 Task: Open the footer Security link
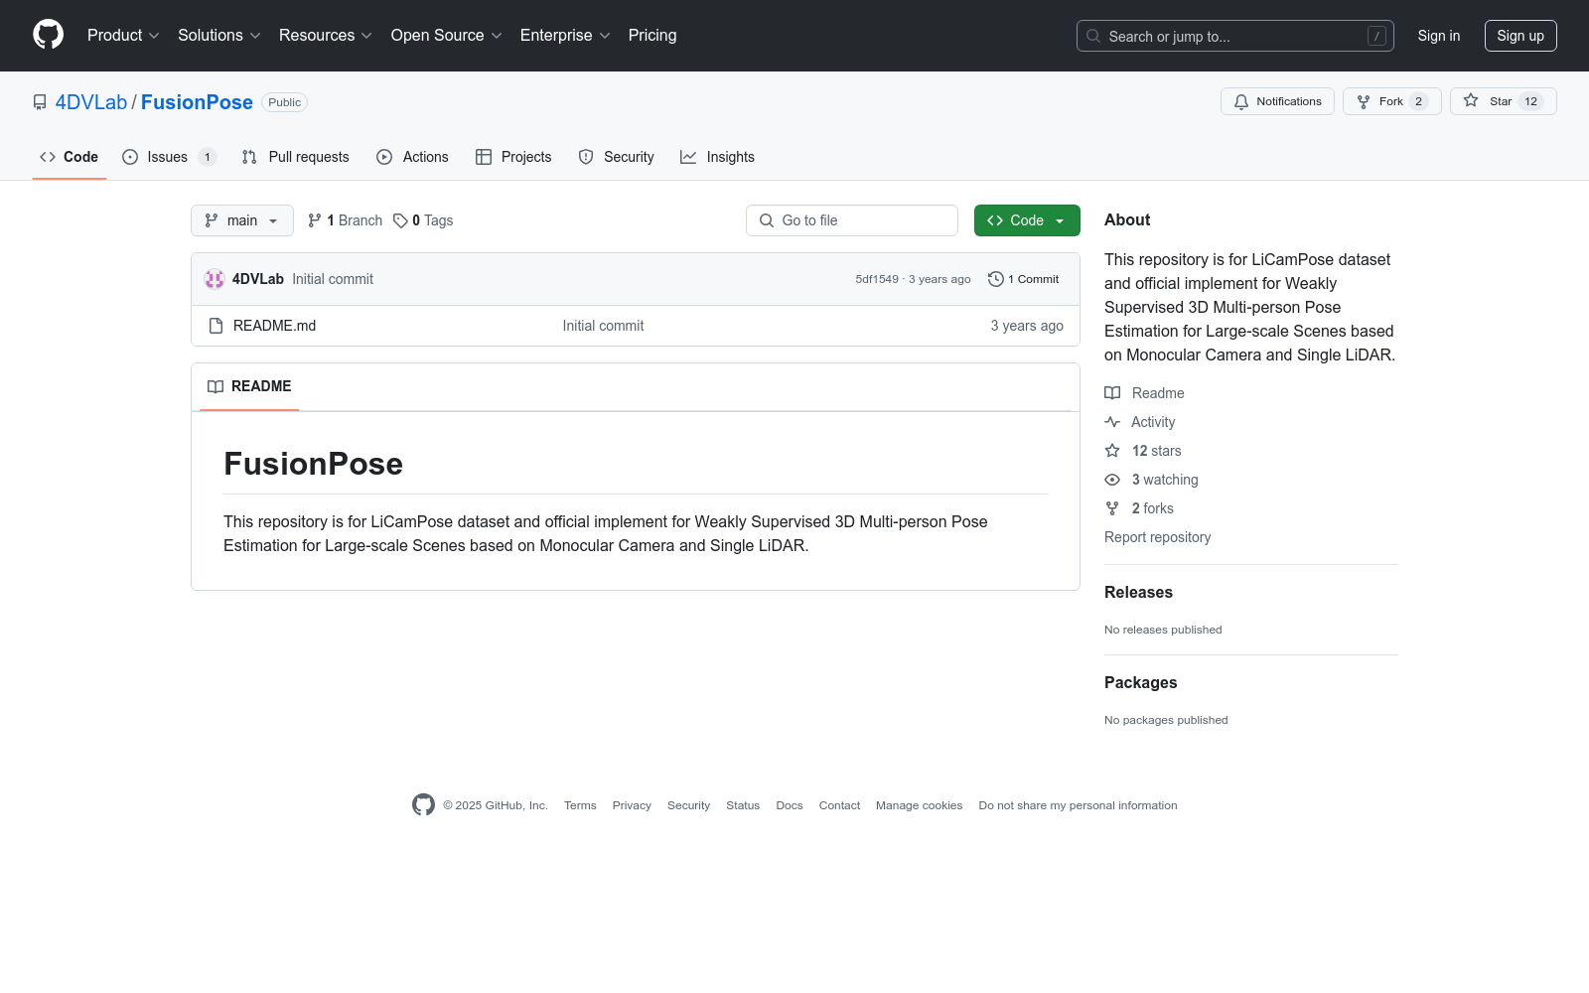coord(688,805)
